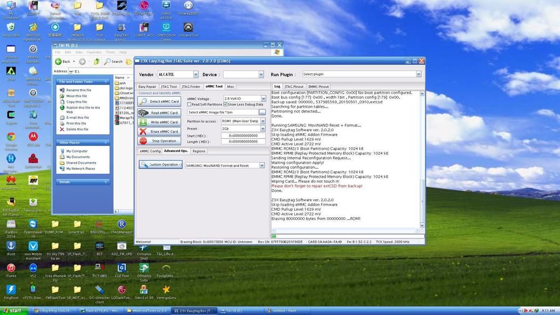This screenshot has width=560, height=315.
Task: Open the EMMC Pinout tab
Action: pyautogui.click(x=319, y=86)
